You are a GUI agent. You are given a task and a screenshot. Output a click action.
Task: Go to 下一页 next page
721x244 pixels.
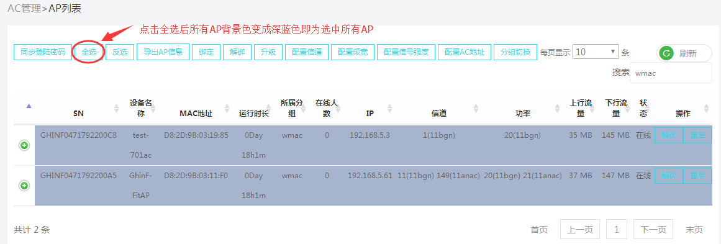coord(653,229)
